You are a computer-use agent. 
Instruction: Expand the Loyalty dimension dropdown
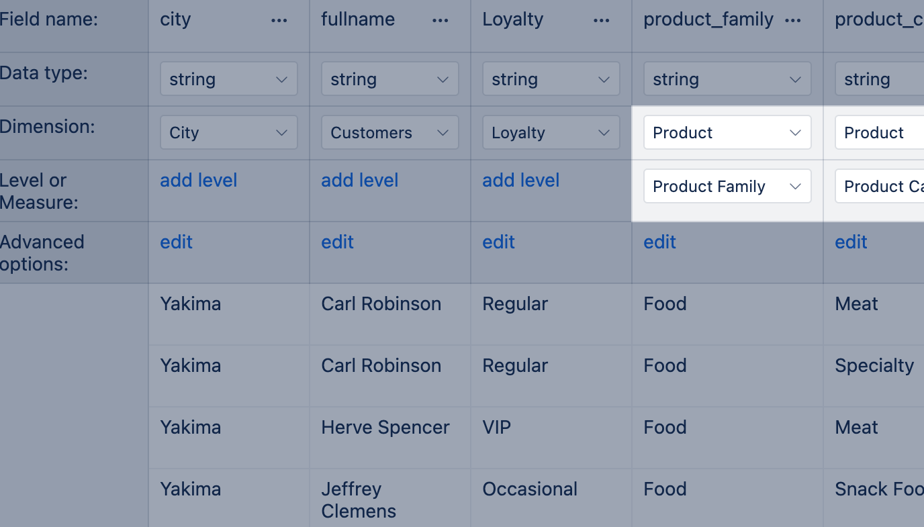pyautogui.click(x=551, y=133)
